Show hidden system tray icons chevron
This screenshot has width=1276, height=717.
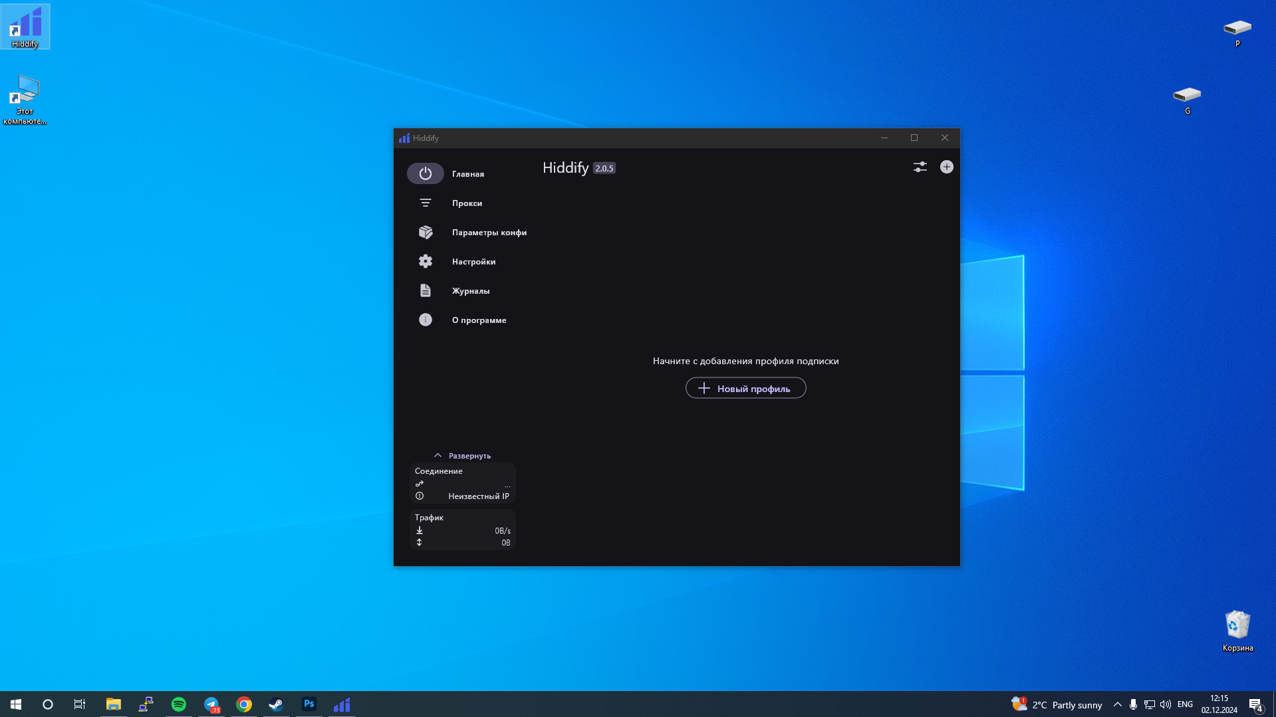click(x=1117, y=704)
